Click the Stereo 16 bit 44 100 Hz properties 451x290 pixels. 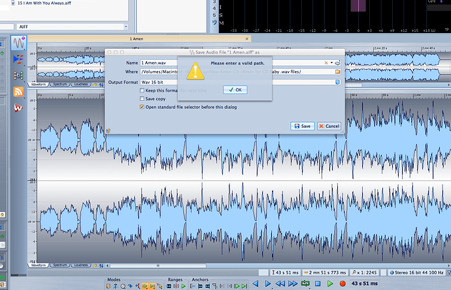[416, 272]
